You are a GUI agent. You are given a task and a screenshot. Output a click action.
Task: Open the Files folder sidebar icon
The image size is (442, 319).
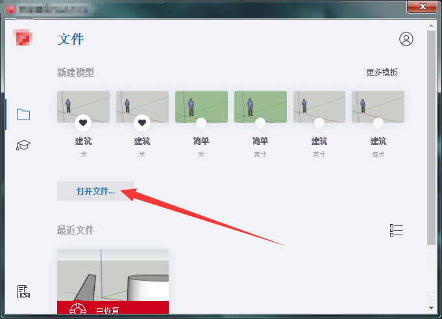coord(23,114)
